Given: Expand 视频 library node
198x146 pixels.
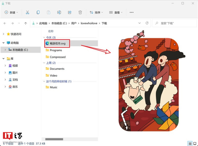Looking at the screenshot, I should [5, 65].
